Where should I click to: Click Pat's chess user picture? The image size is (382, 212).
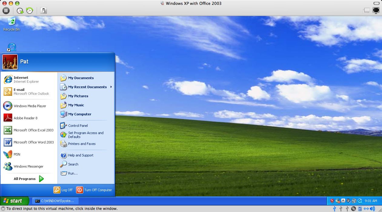point(10,62)
